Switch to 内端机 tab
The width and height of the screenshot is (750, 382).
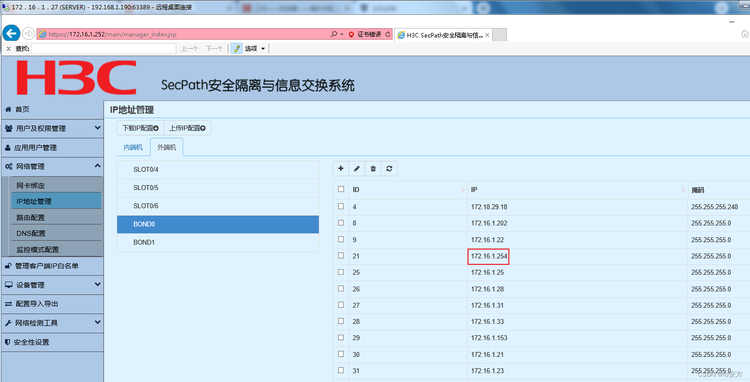coord(133,147)
